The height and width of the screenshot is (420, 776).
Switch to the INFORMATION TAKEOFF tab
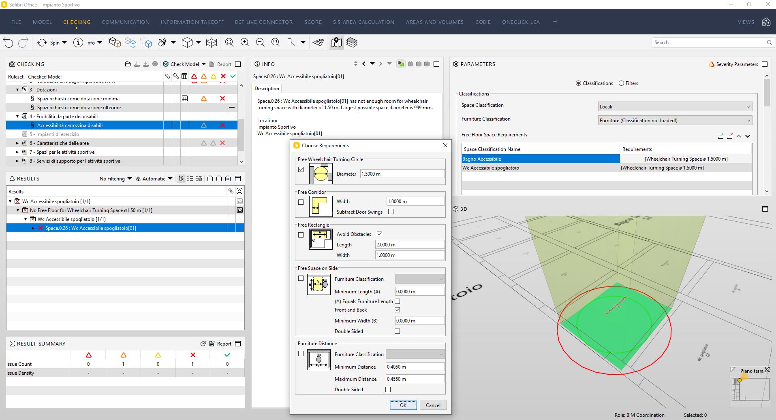pos(192,22)
